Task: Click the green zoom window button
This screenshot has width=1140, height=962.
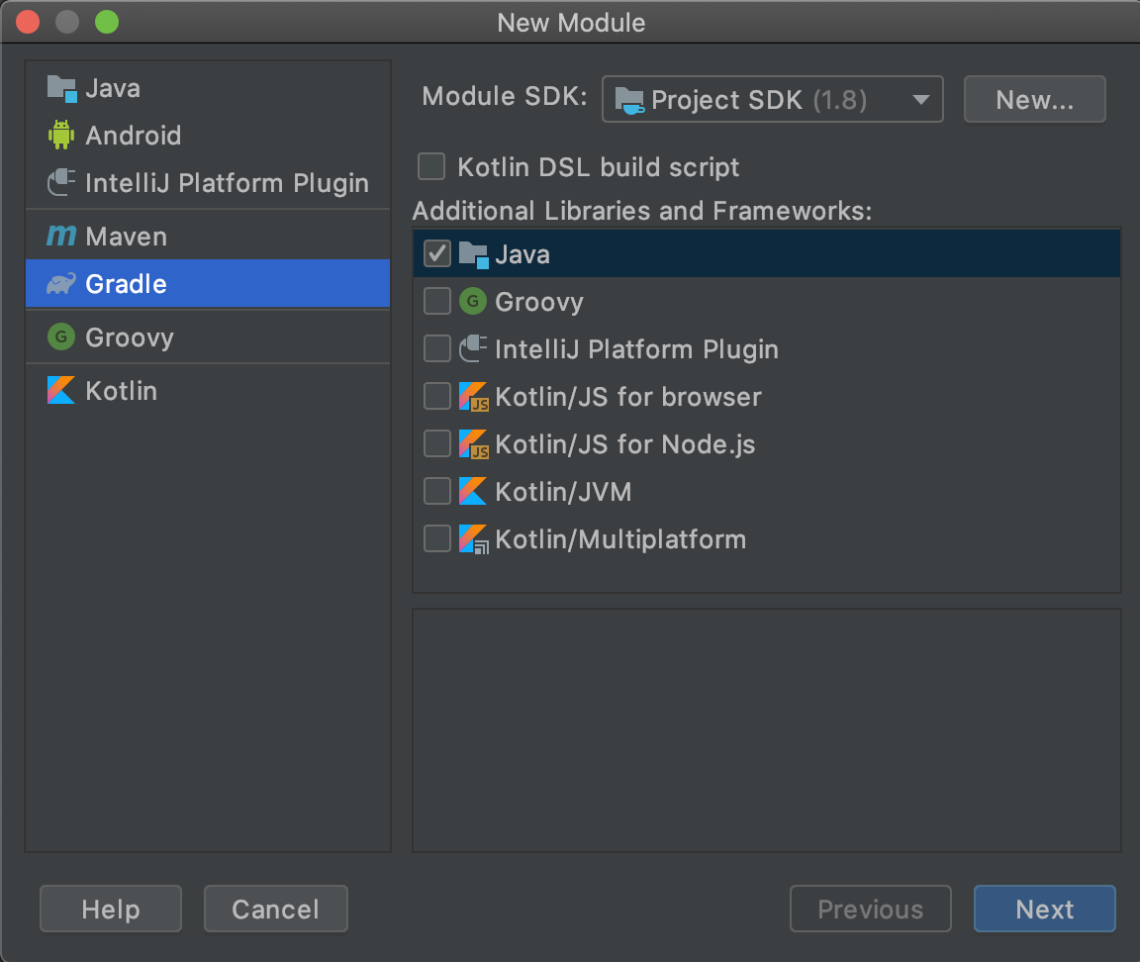Action: click(106, 22)
